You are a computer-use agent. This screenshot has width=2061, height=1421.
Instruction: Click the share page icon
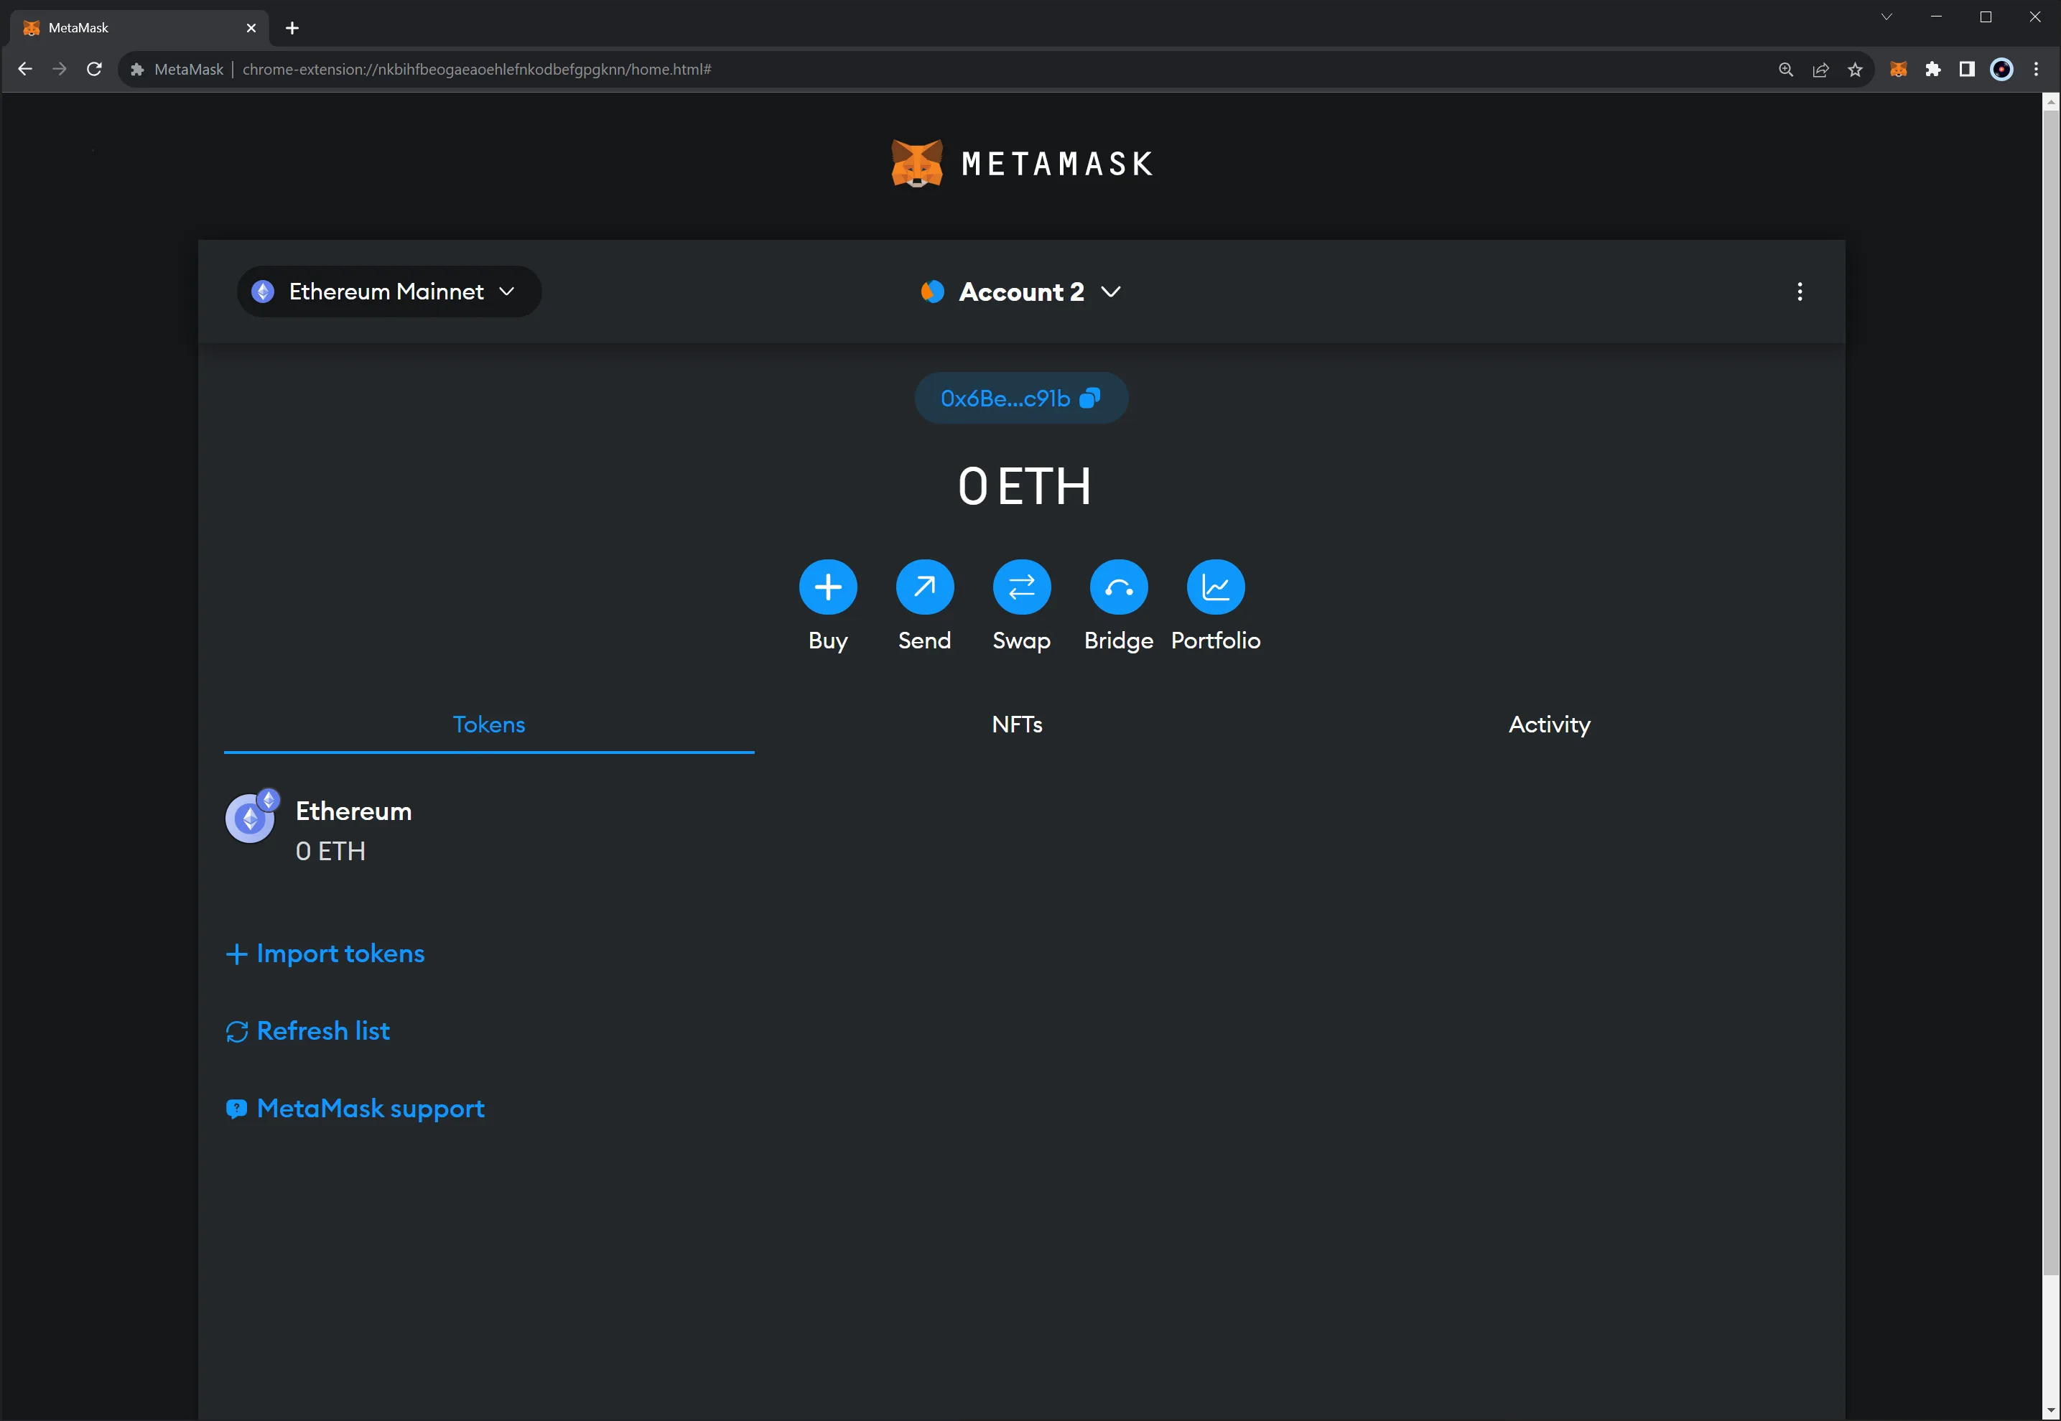1820,70
